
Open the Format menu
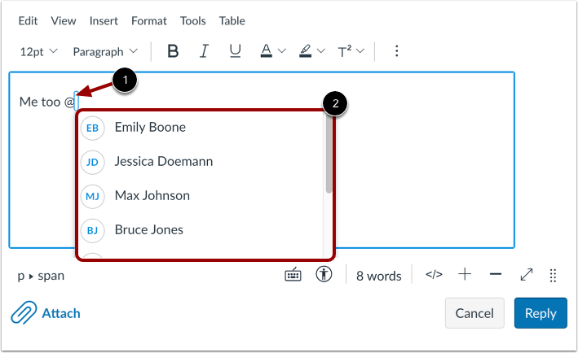tap(149, 20)
